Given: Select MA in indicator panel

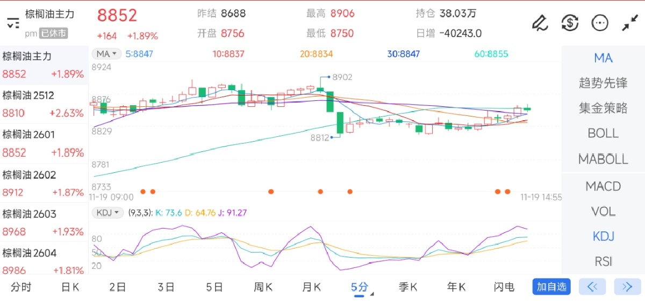Looking at the screenshot, I should tap(603, 58).
